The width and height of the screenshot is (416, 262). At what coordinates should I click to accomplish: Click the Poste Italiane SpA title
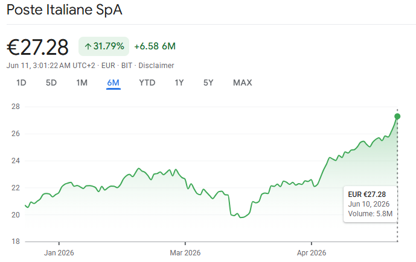pos(64,10)
